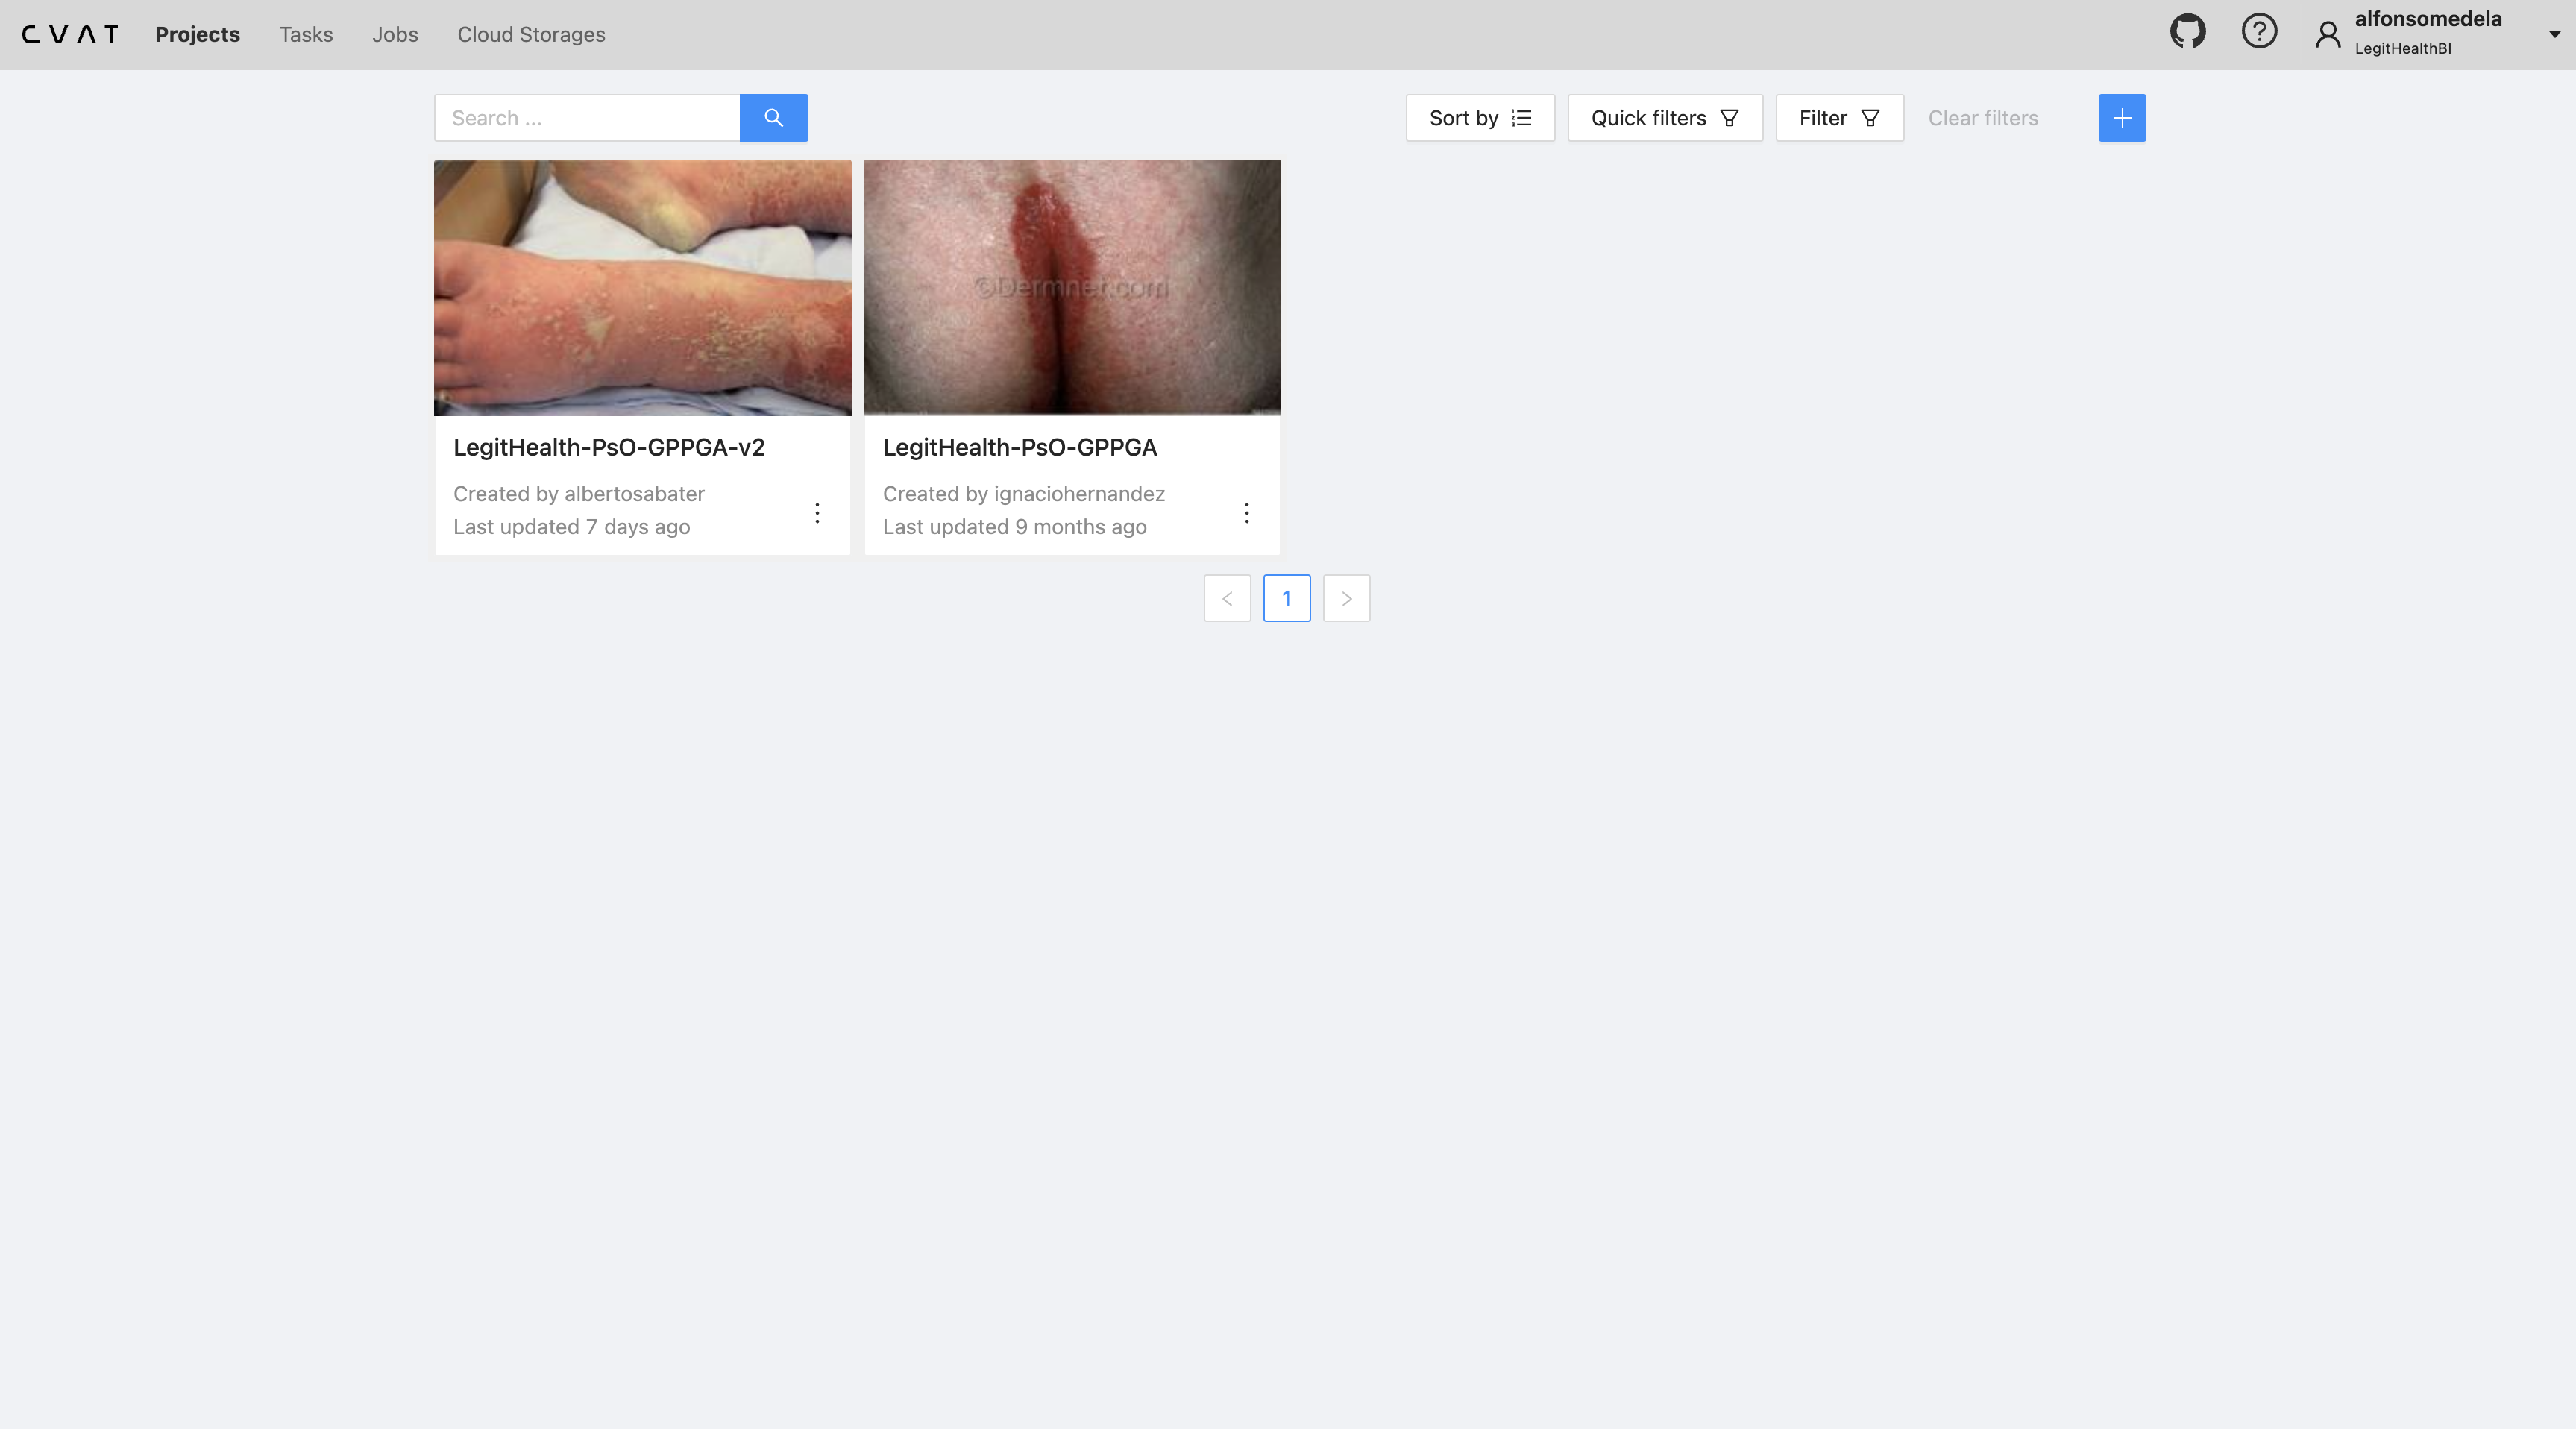Click the Clear filters button

[1982, 118]
